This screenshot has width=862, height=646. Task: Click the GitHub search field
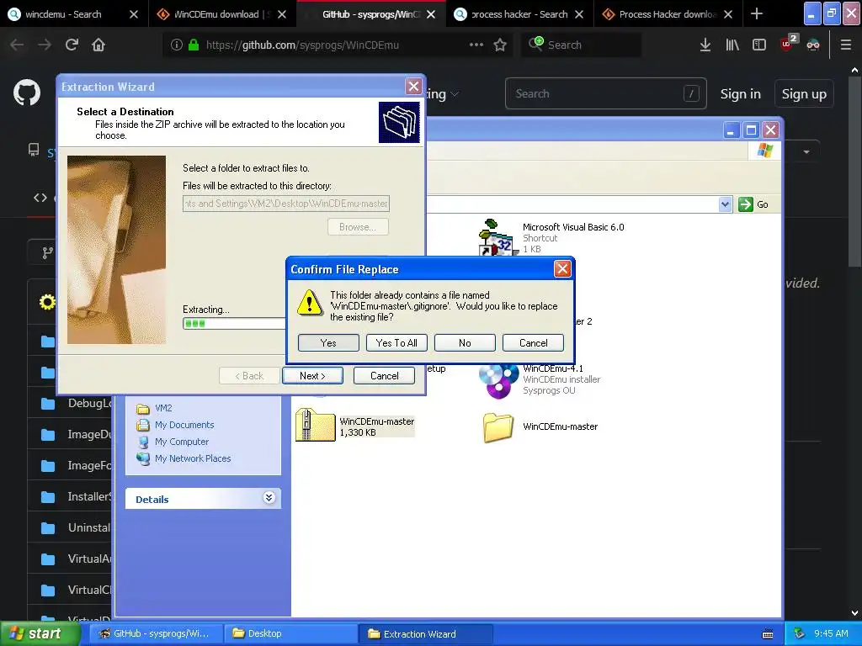pos(605,93)
